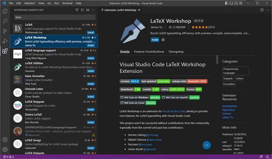Open the LaTeX Workshop manage gear
The height and width of the screenshot is (159, 272).
click(x=163, y=40)
